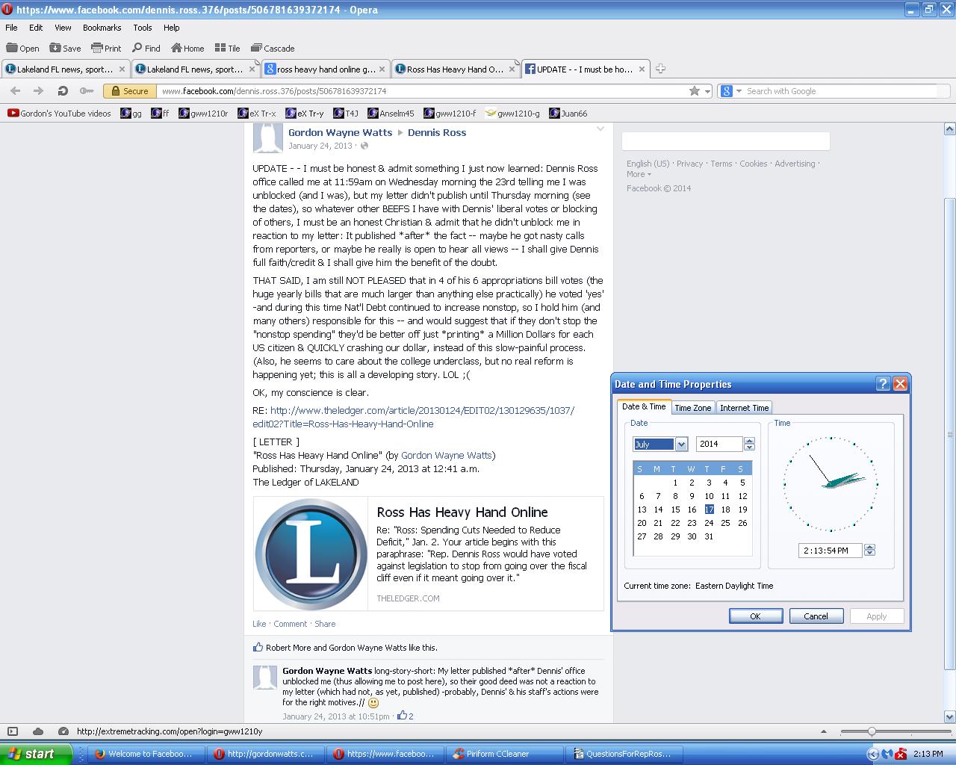Click the thumbs-up icon beside the comment's 2 likes

402,716
